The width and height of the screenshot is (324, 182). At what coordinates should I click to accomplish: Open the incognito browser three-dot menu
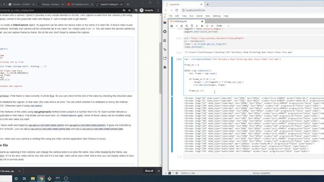click(x=158, y=10)
